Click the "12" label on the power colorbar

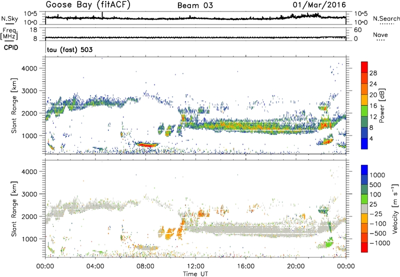click(373, 117)
